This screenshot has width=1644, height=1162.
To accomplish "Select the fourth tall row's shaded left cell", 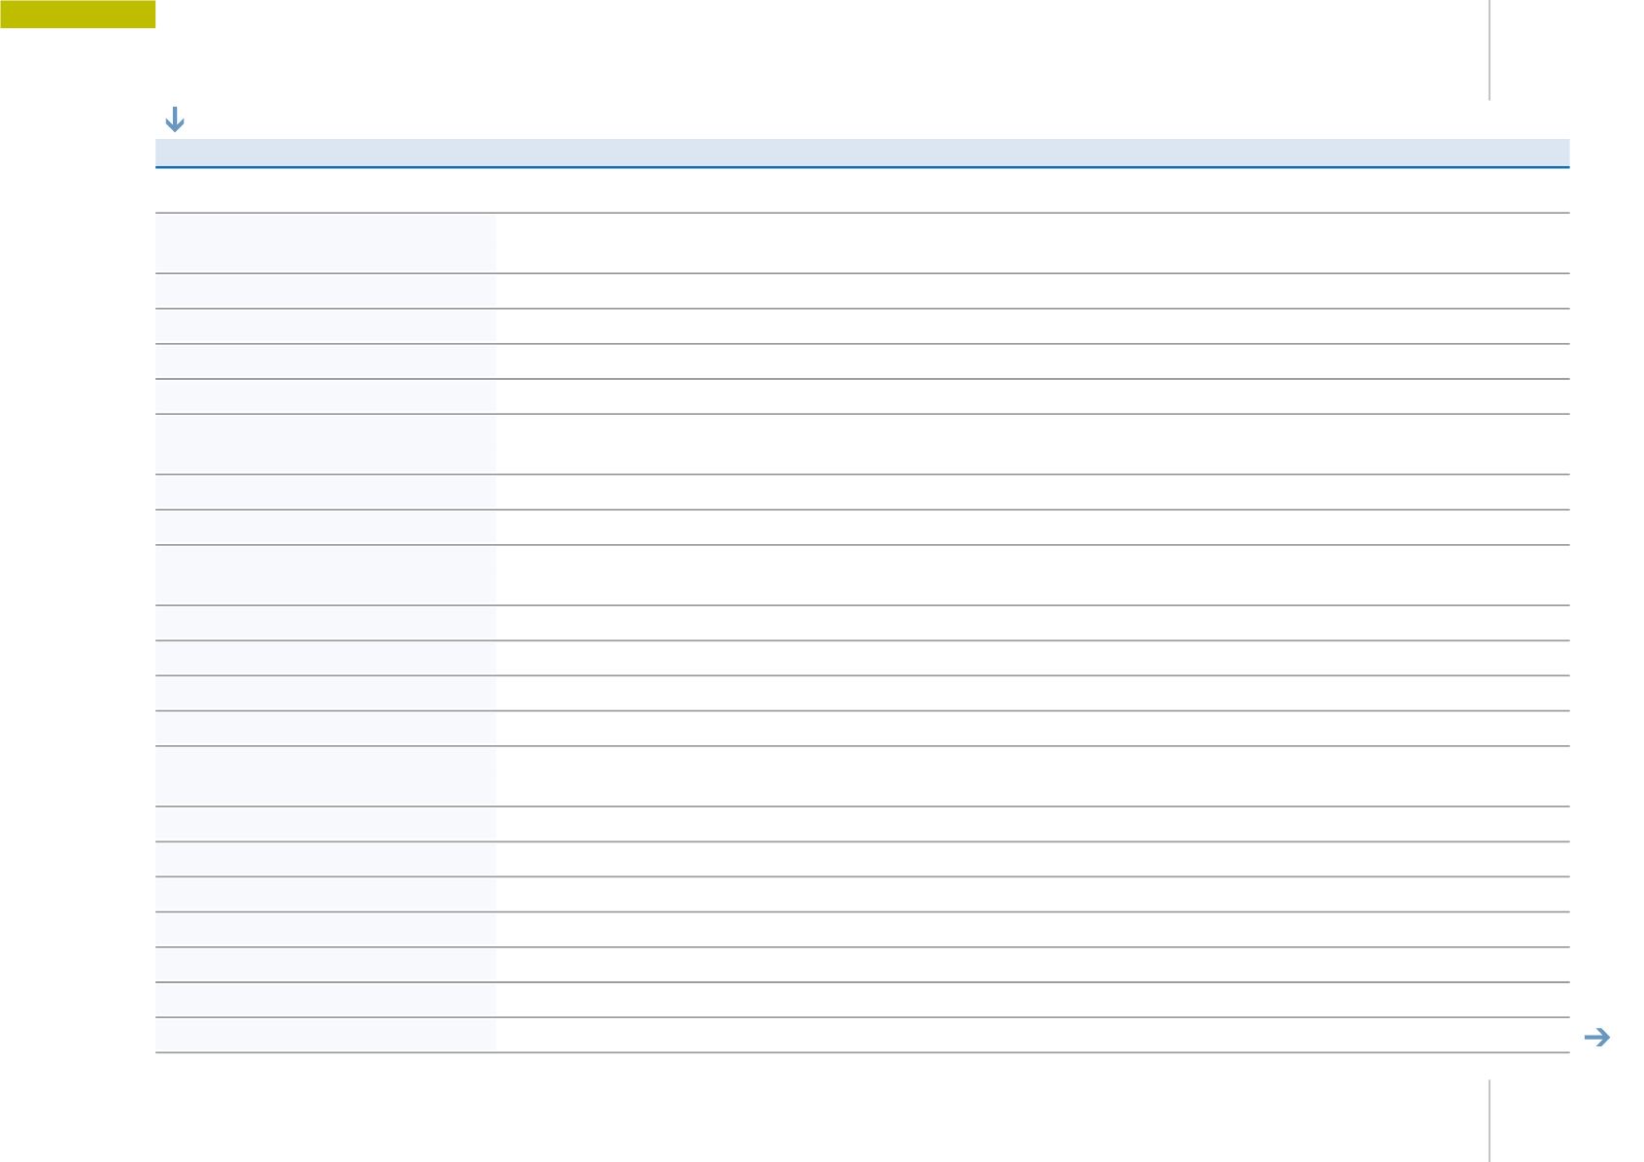I will click(x=325, y=776).
